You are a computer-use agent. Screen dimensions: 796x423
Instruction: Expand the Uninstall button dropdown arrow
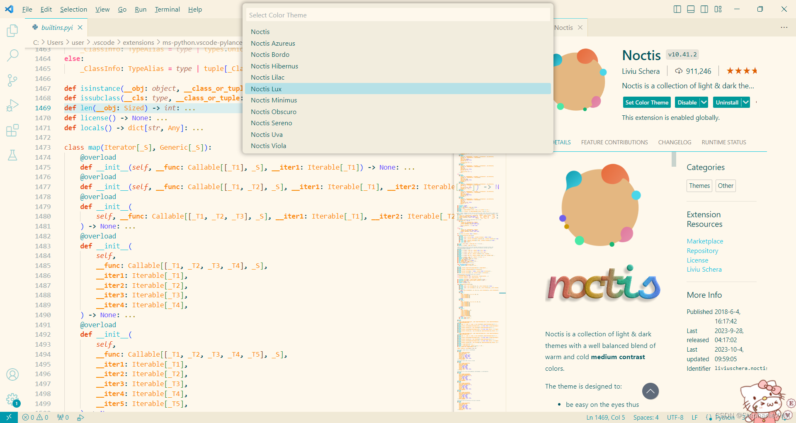[746, 102]
